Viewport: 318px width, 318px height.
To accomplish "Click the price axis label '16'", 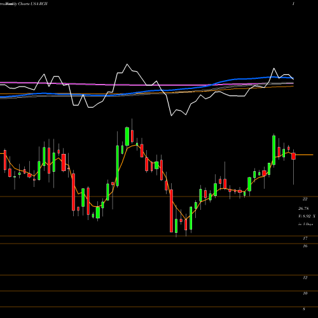I will [305, 246].
